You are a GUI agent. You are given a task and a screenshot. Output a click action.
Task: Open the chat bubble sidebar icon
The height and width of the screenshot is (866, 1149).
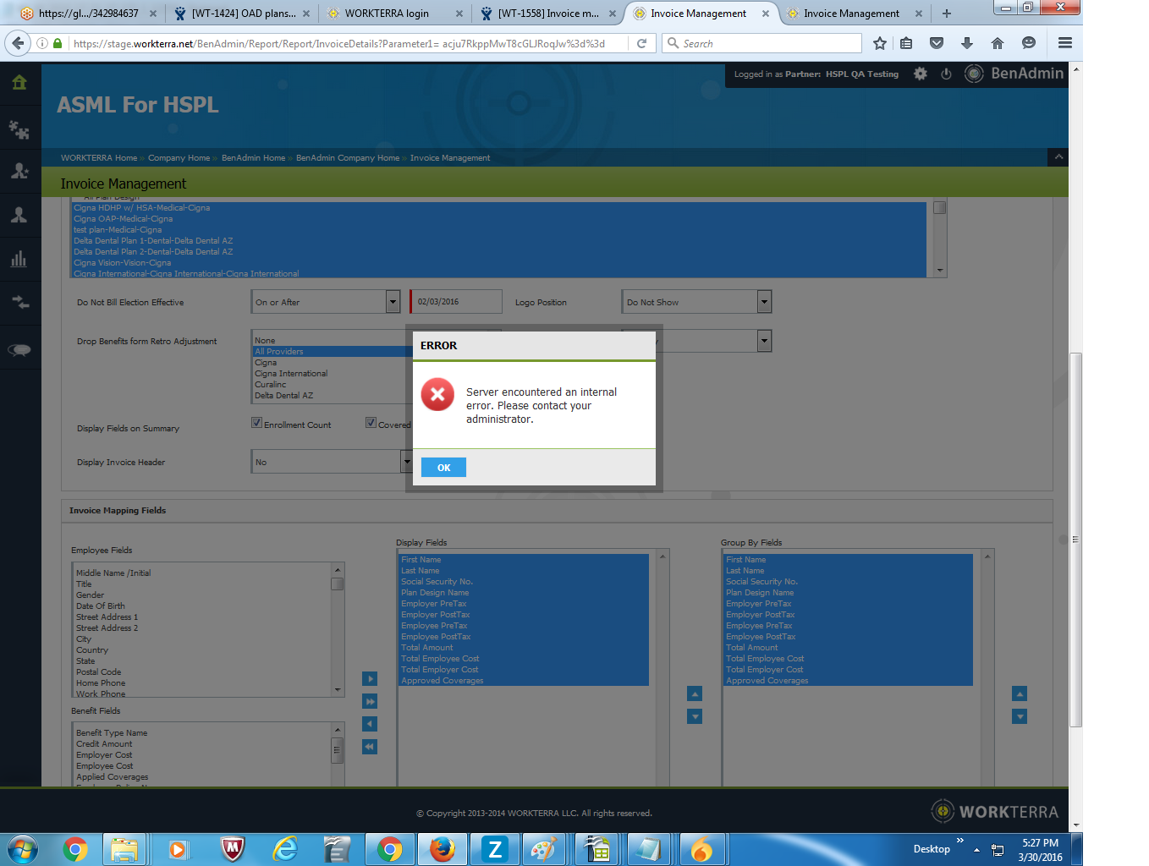pos(19,350)
